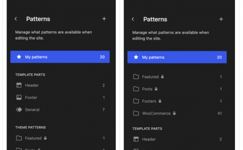
Task: Open Footers category in the right panel
Action: [177, 101]
